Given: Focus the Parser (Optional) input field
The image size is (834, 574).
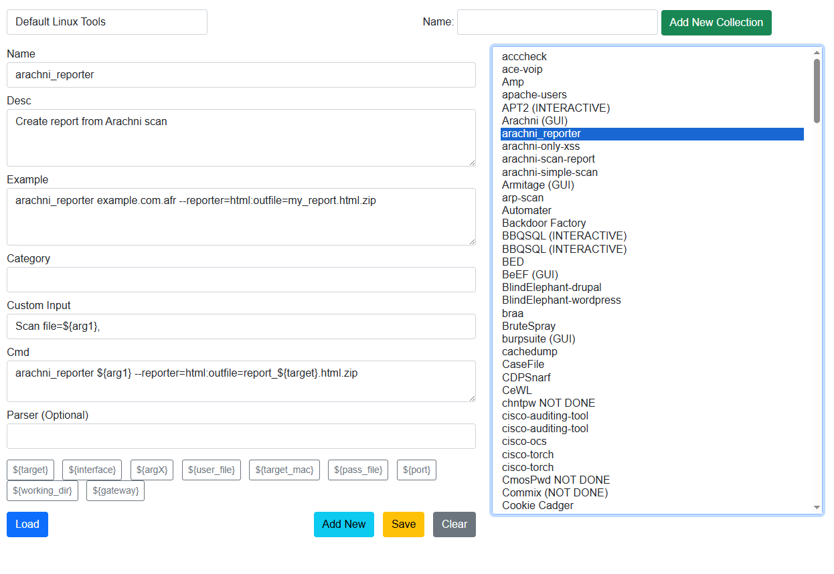Looking at the screenshot, I should coord(241,436).
